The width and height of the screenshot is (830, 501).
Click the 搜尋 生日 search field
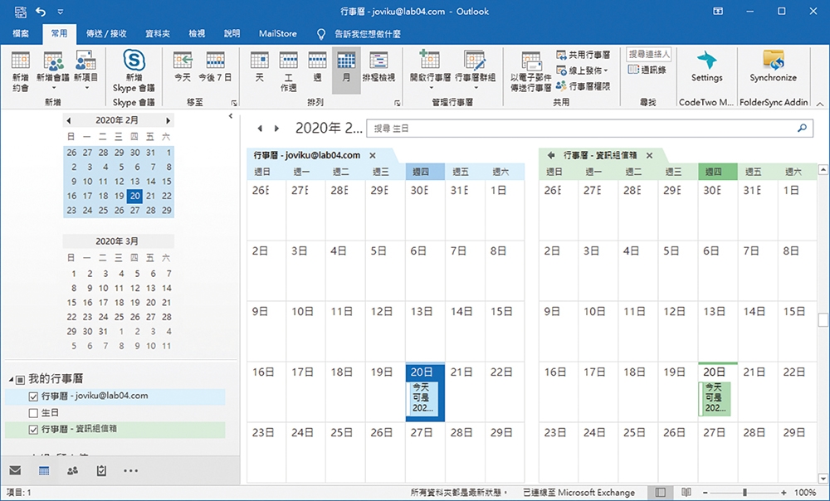point(589,128)
